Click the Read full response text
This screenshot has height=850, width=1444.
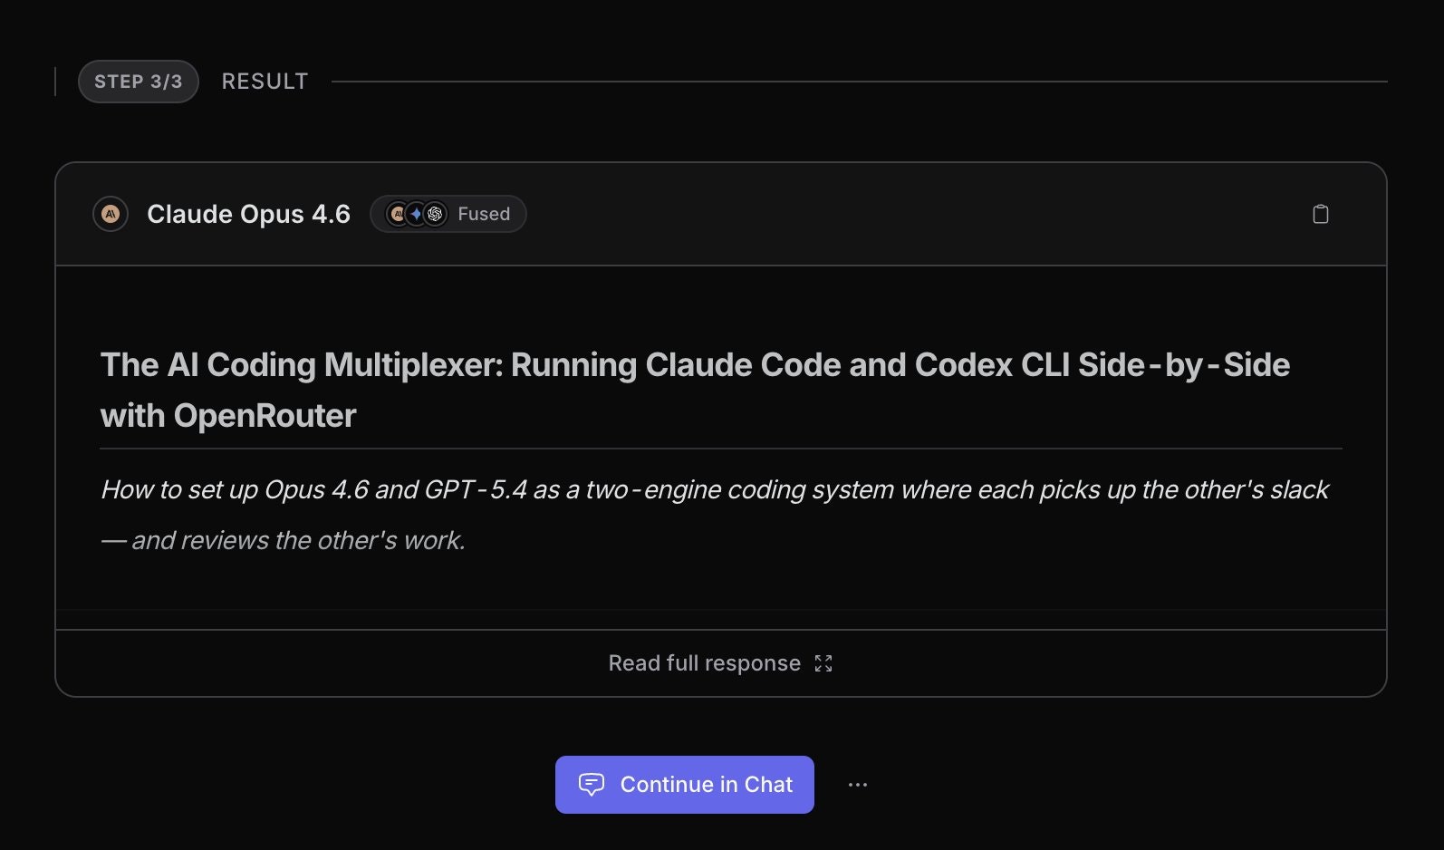[x=704, y=663]
